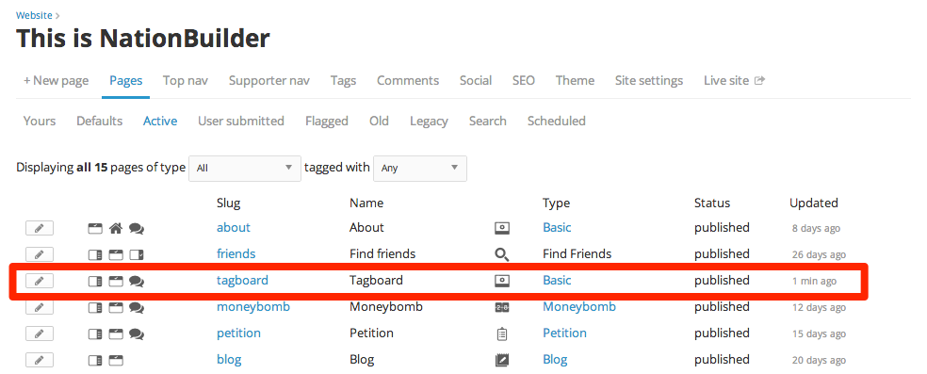Click the Basic page type icon beside About
The image size is (927, 374).
pyautogui.click(x=502, y=228)
